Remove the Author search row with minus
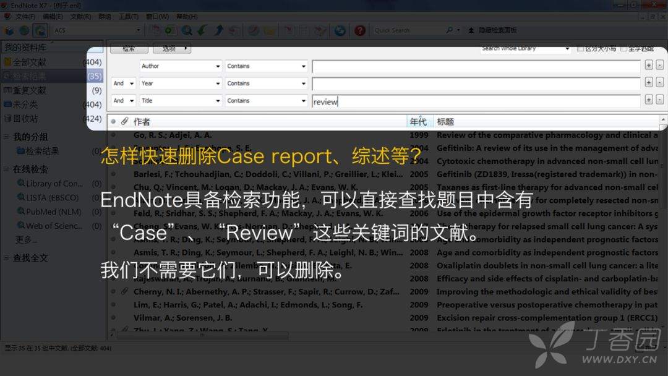668x376 pixels. 659,65
